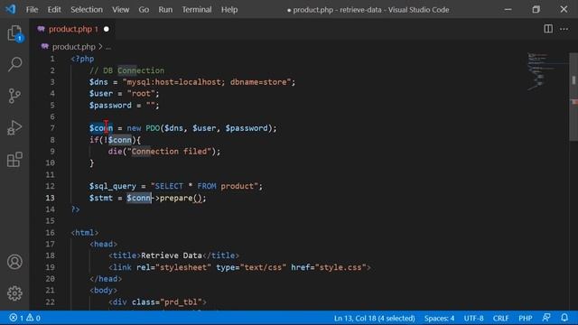Go to line via Ln 13, Col 18

coord(374,318)
